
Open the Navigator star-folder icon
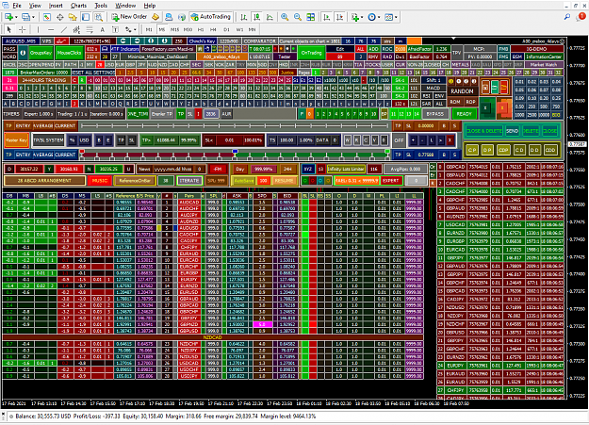tap(73, 17)
